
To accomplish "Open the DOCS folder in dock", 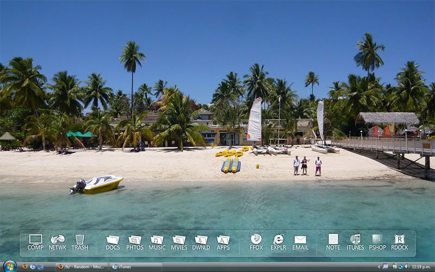I will pos(113,240).
